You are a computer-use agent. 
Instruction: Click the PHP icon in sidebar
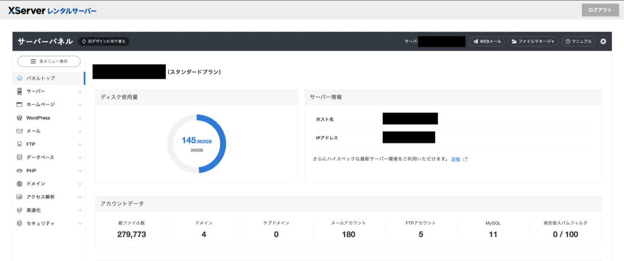(x=20, y=170)
